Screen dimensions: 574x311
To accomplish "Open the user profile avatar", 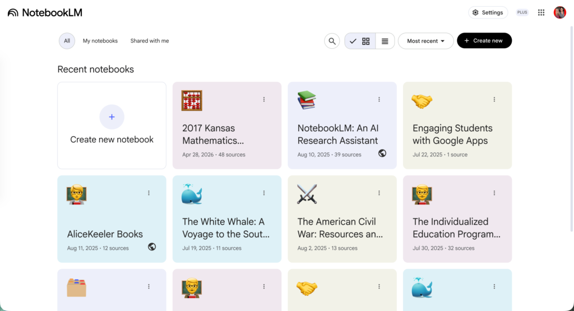I will pyautogui.click(x=560, y=12).
